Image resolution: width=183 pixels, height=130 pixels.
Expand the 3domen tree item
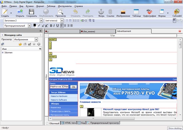tap(3, 53)
